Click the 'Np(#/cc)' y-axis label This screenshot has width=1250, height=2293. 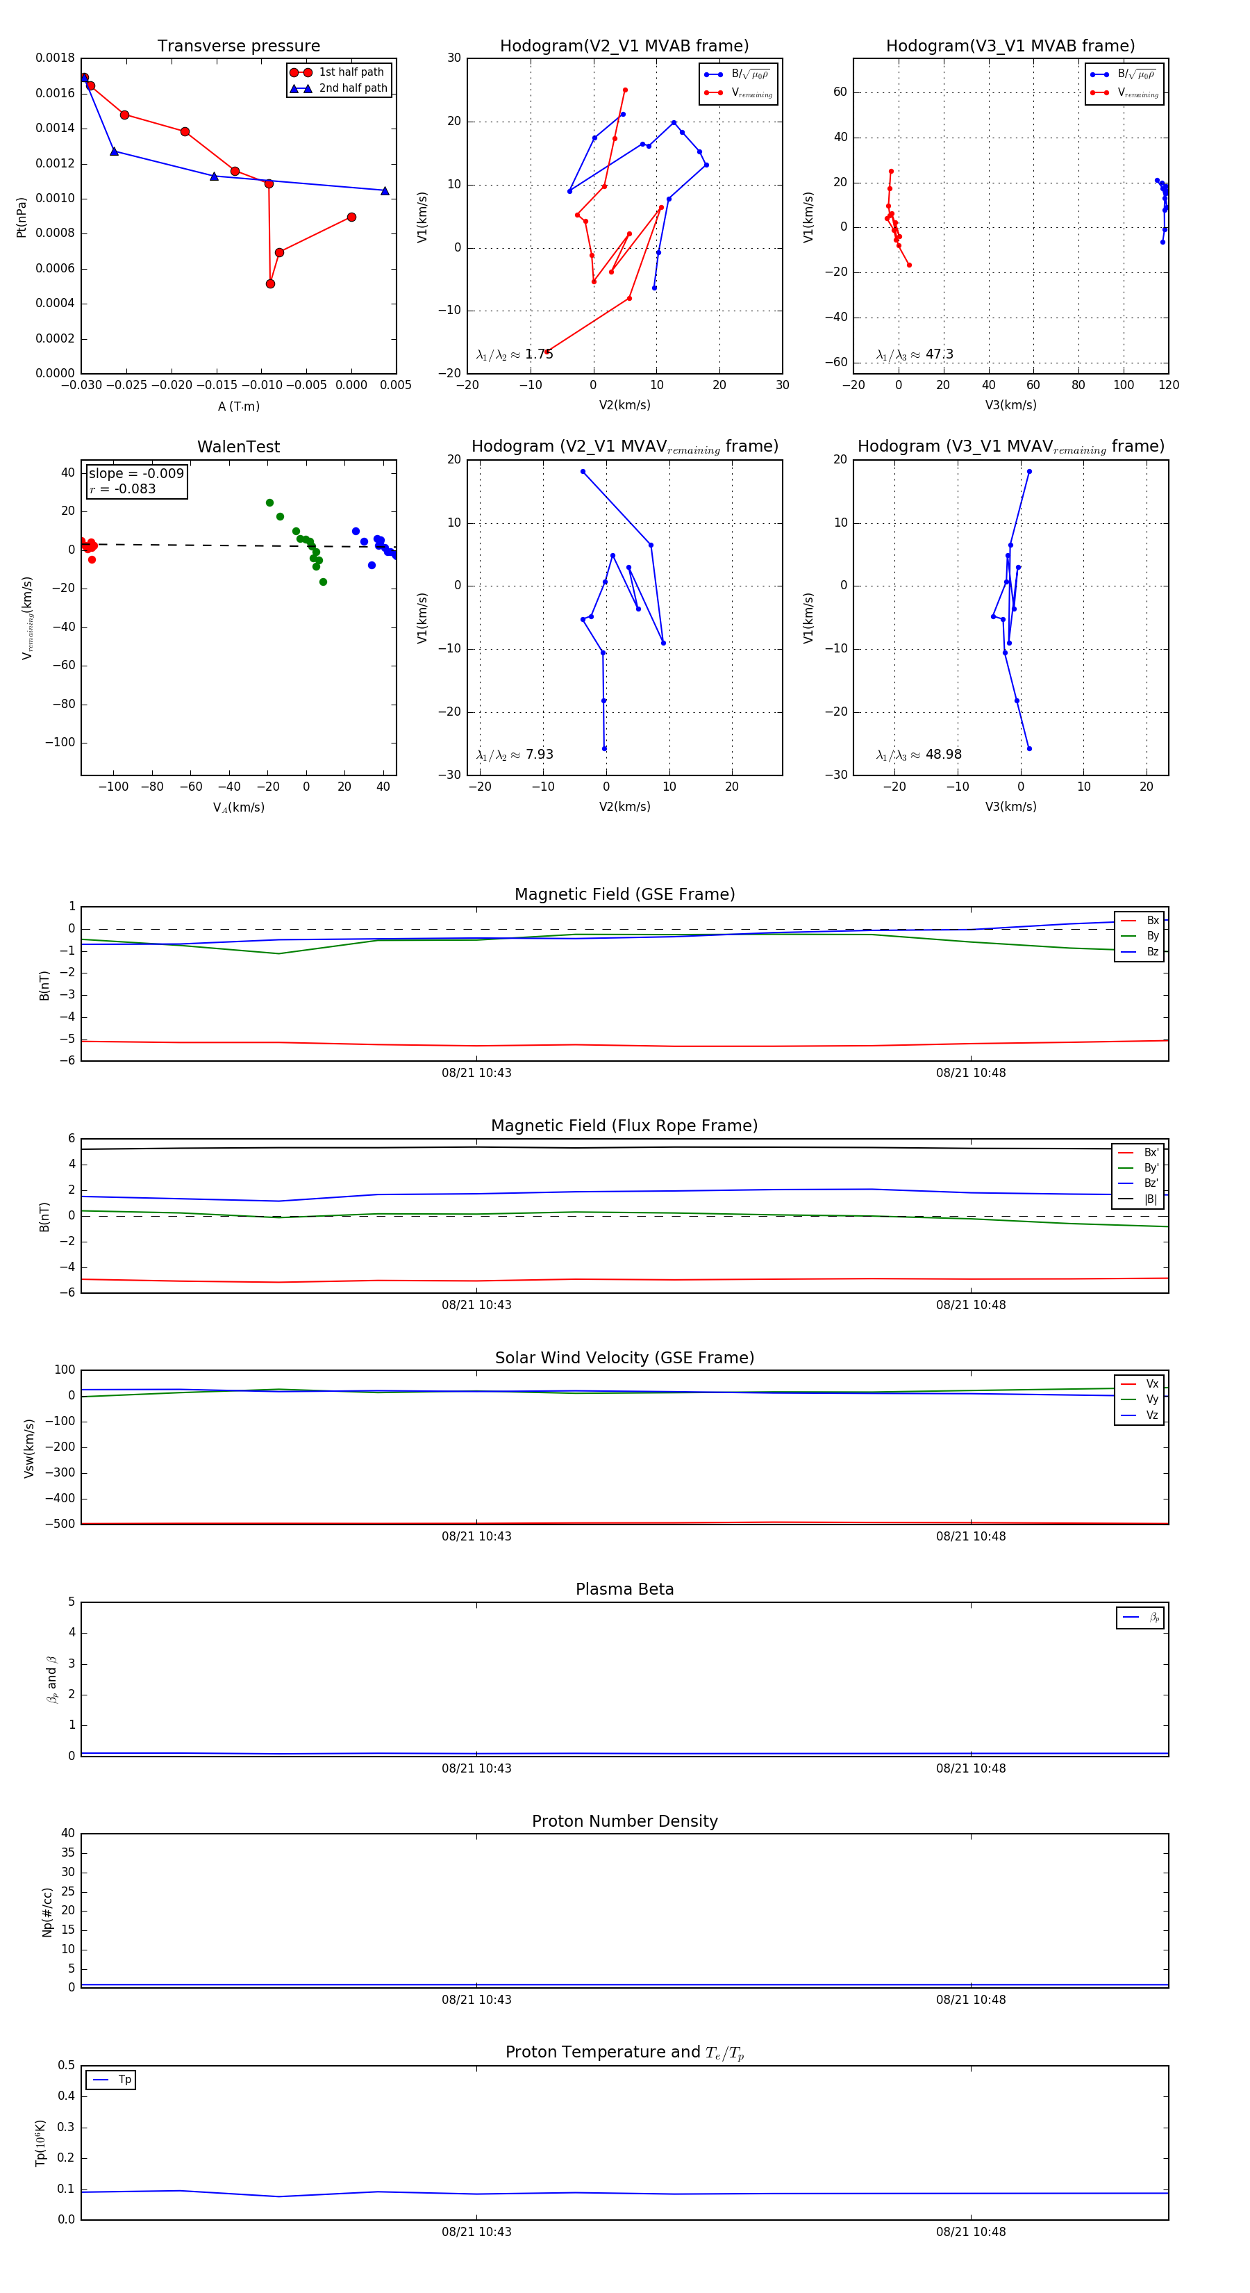47,1912
